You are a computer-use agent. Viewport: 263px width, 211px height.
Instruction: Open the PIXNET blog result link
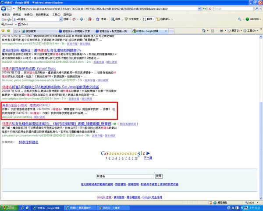(x=27, y=105)
